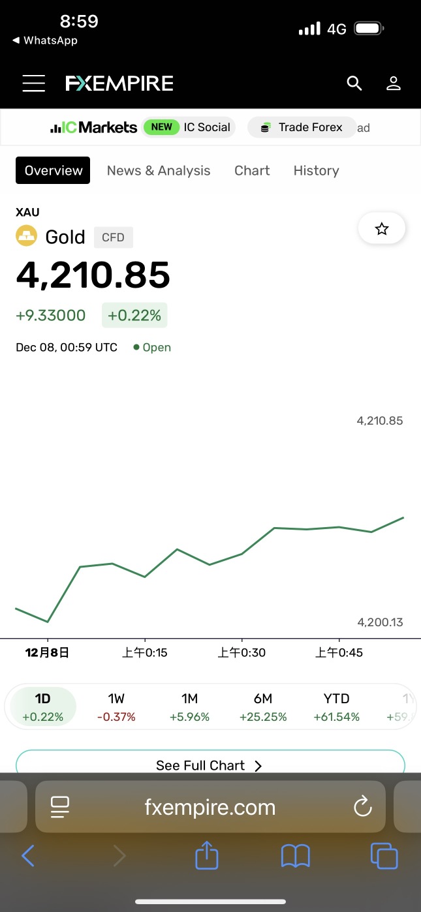
Task: Reload the page via refresh icon
Action: pos(362,807)
